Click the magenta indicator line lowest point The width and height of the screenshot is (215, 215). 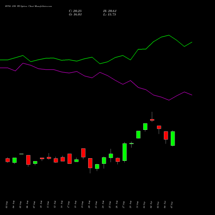coord(169,100)
